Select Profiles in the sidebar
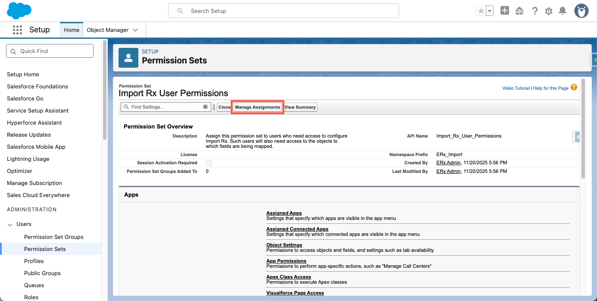Image resolution: width=597 pixels, height=301 pixels. pyautogui.click(x=34, y=261)
